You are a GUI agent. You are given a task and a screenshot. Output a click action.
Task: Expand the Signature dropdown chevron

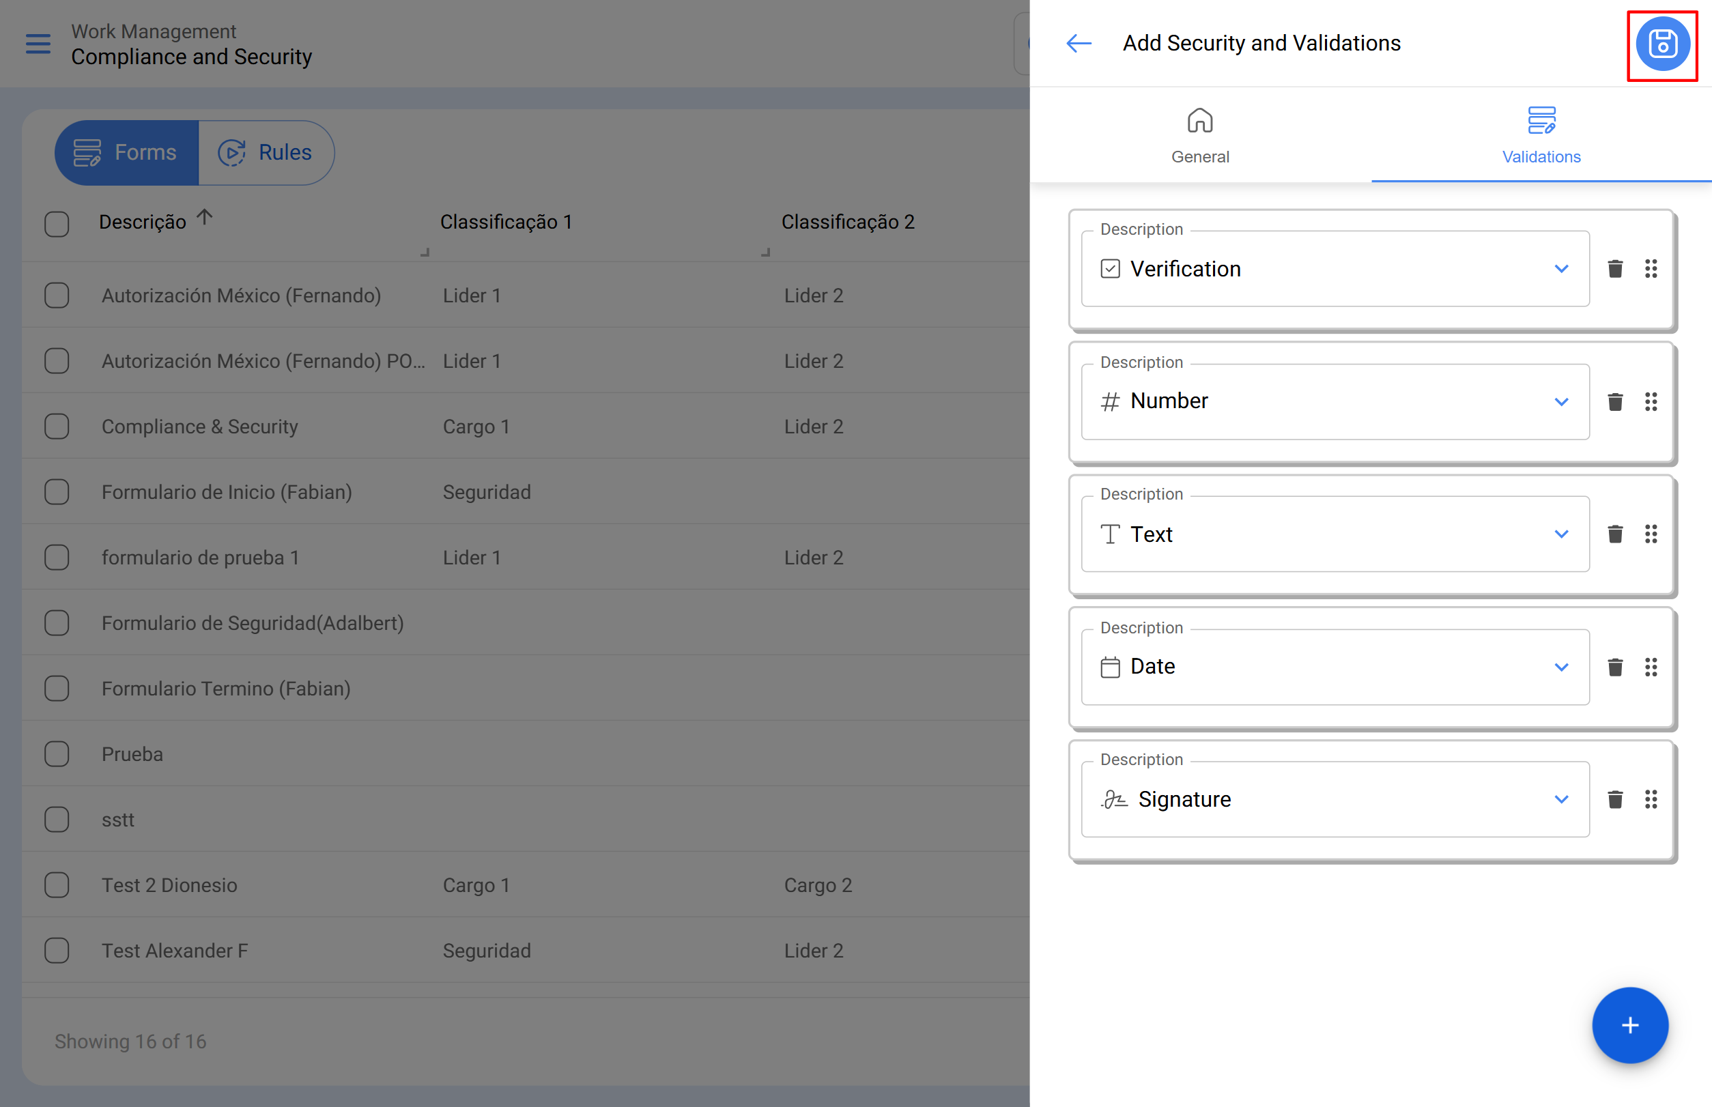1561,799
